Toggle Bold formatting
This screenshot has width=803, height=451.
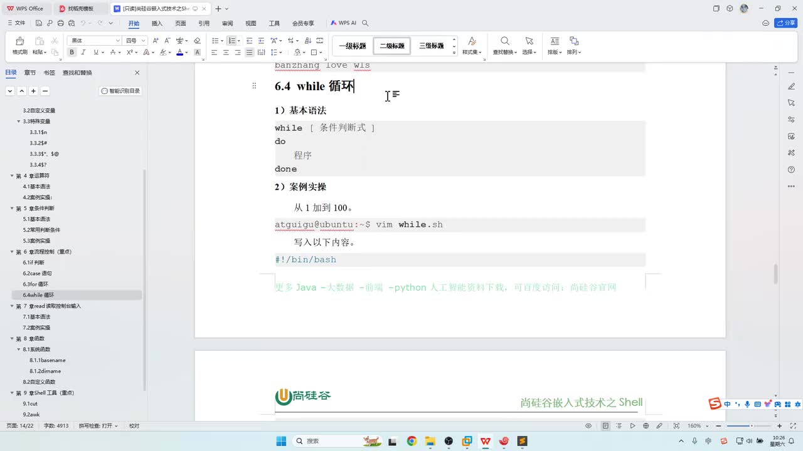point(72,53)
